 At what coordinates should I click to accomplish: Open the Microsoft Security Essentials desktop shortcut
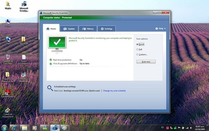(24, 6)
